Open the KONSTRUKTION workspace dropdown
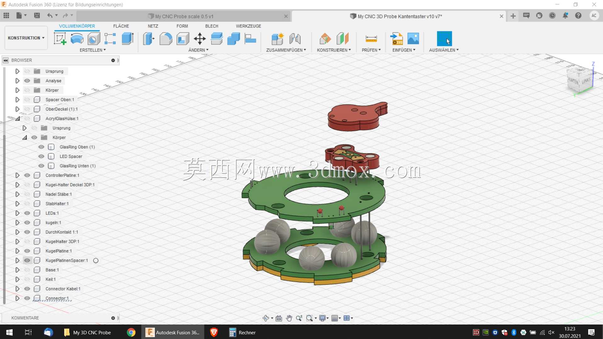 coord(26,38)
